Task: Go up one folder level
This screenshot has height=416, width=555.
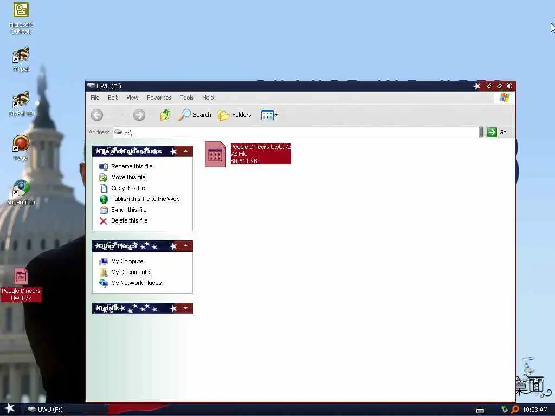Action: pos(165,115)
